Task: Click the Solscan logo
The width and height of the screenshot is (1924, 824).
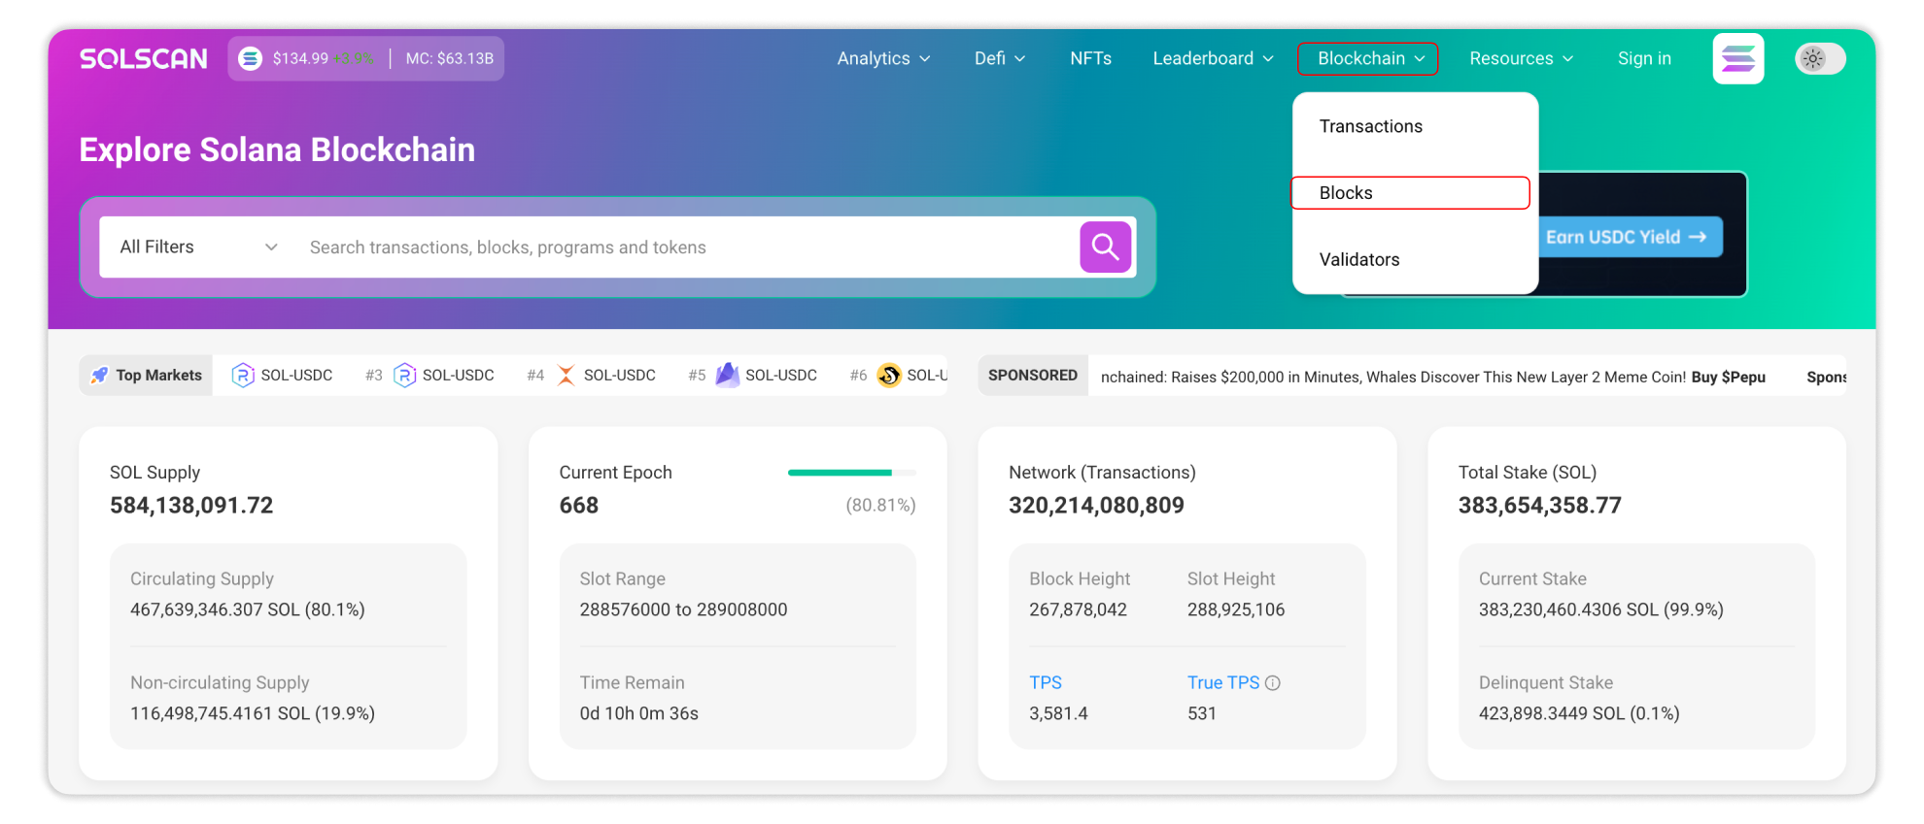Action: (144, 59)
